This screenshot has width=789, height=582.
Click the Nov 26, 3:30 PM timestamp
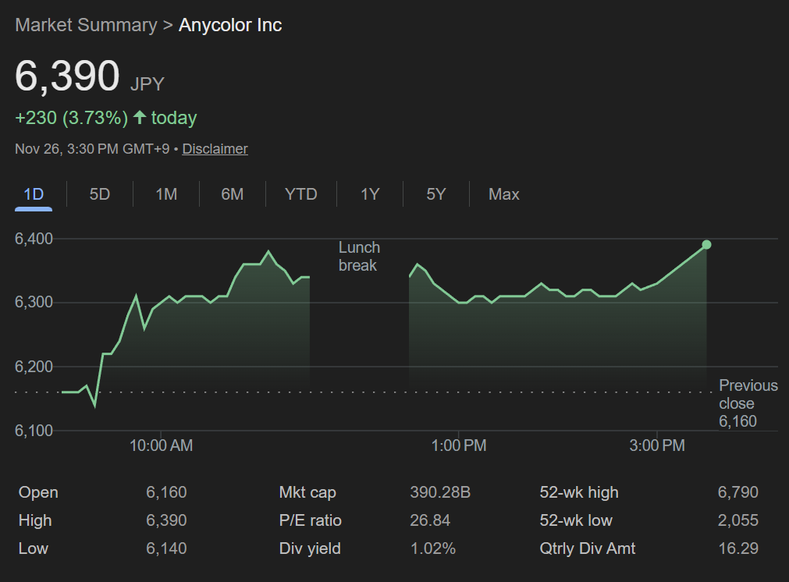click(92, 149)
